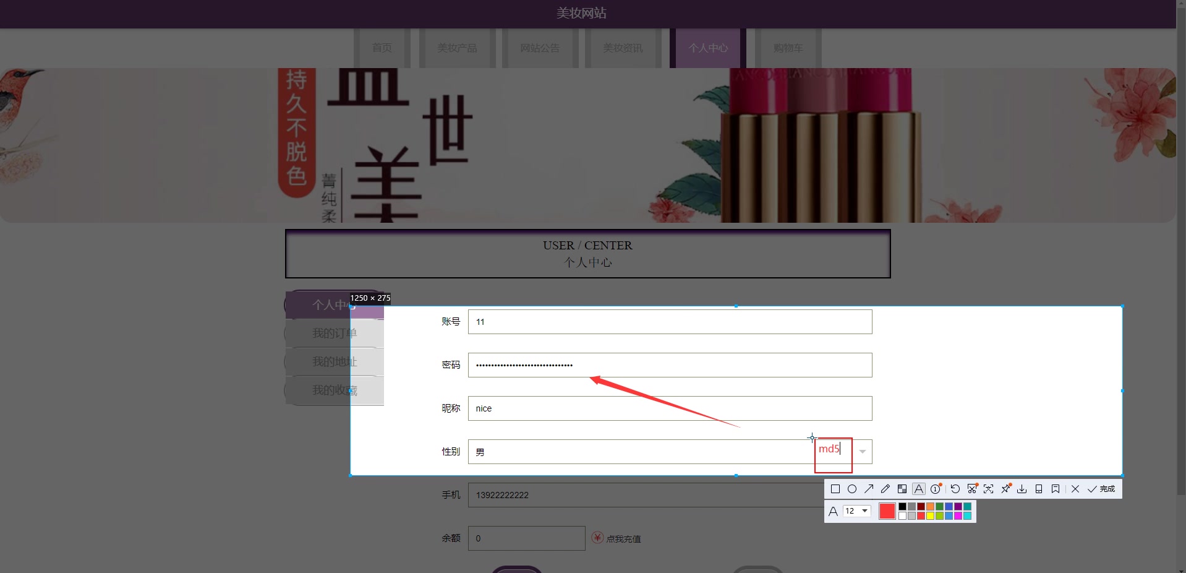This screenshot has width=1186, height=573.
Task: Save the screenshot to file
Action: [x=1021, y=489]
